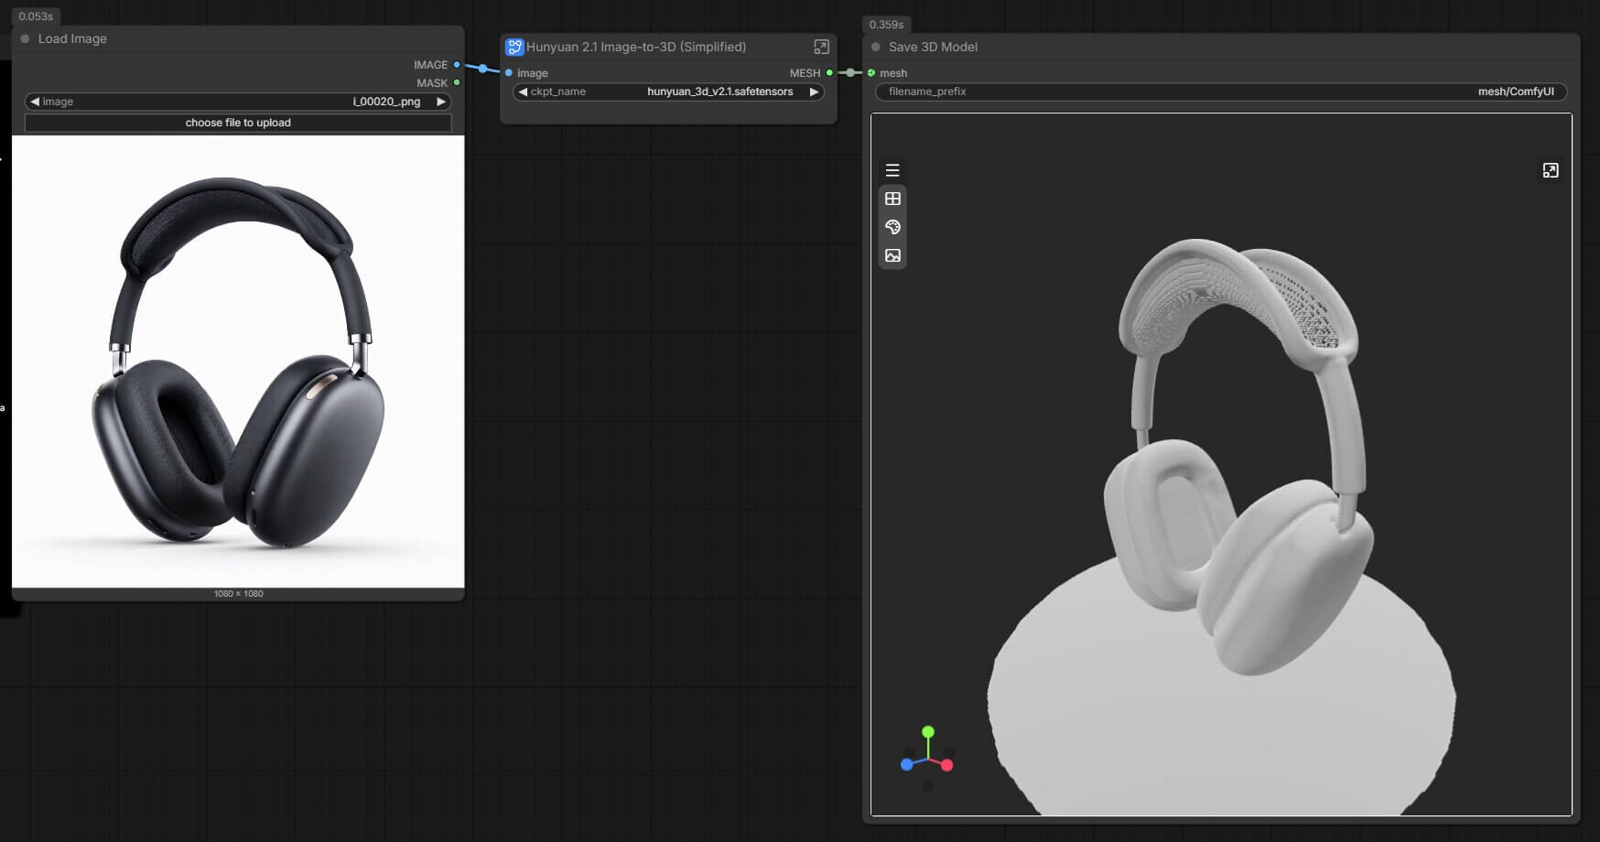Click the blue Z axis gizmo handle
This screenshot has width=1600, height=842.
(907, 764)
